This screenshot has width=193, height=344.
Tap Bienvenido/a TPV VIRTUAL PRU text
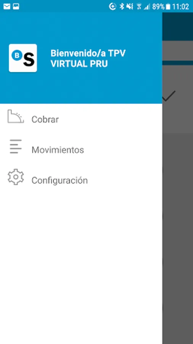[x=88, y=58]
